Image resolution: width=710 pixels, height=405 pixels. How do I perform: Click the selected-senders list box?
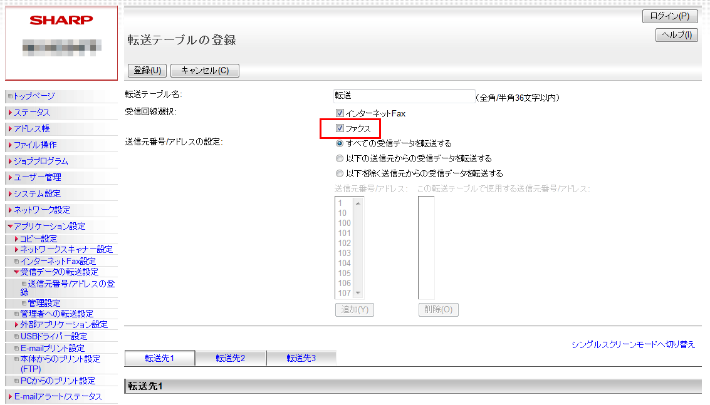point(426,247)
